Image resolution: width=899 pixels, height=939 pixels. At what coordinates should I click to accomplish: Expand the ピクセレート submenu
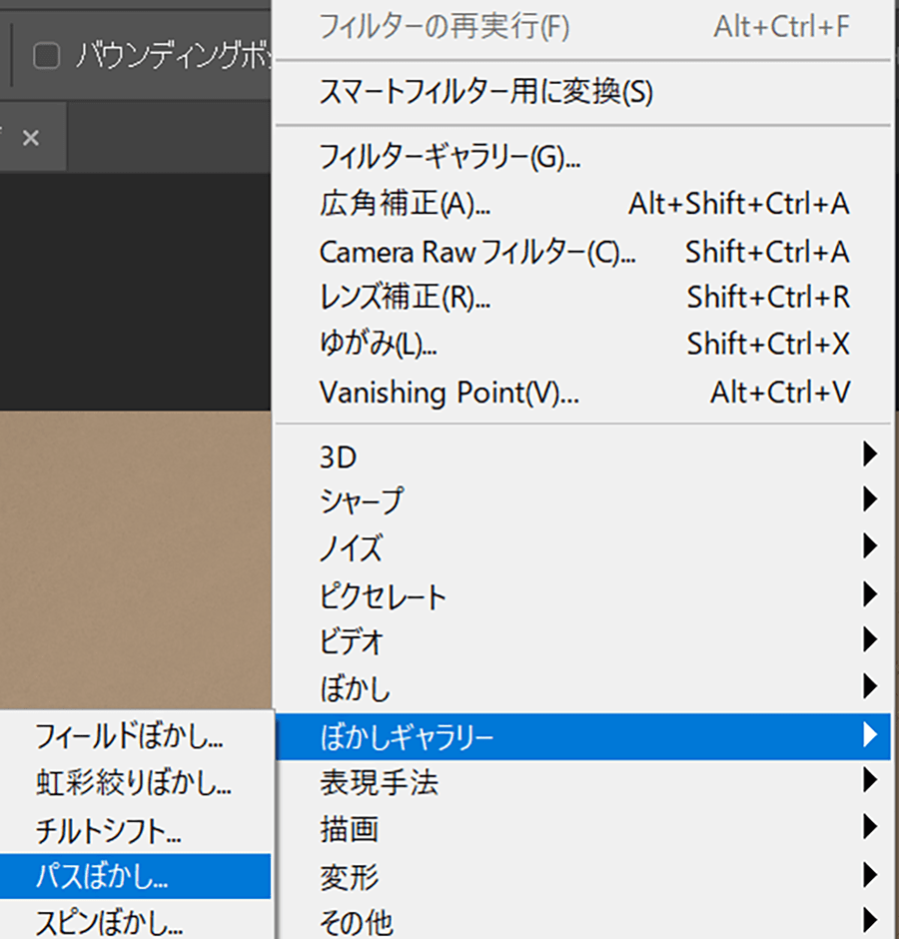point(583,595)
